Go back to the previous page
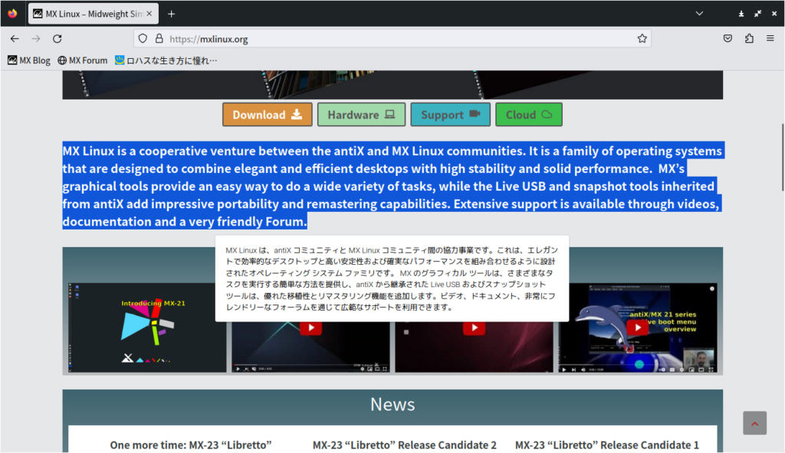Screen dimensions: 785x453 click(15, 38)
